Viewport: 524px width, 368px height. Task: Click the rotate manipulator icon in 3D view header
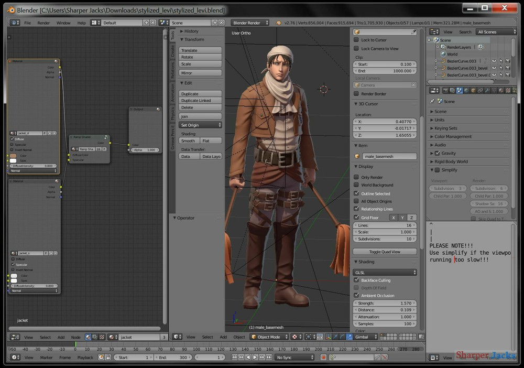point(342,337)
